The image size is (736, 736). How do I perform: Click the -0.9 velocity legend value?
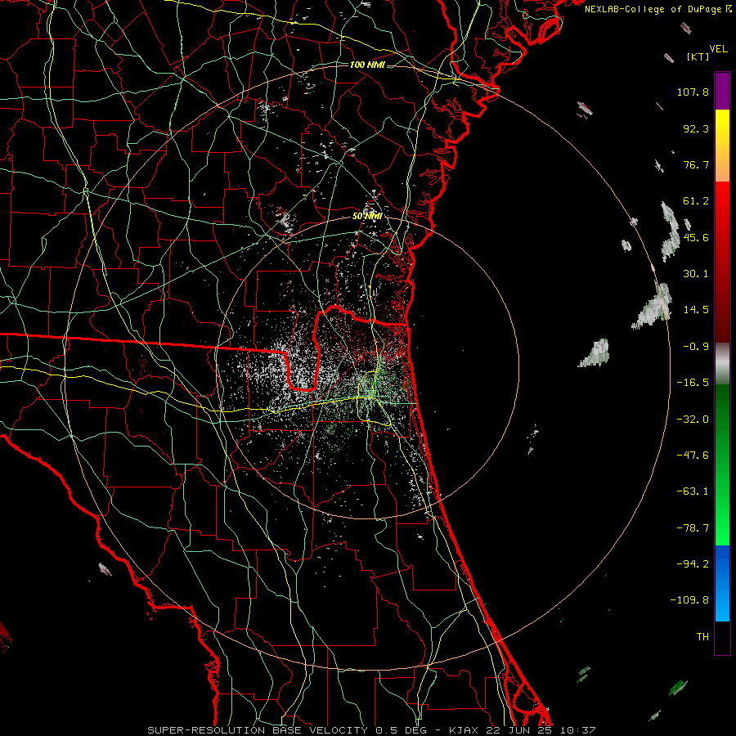696,347
